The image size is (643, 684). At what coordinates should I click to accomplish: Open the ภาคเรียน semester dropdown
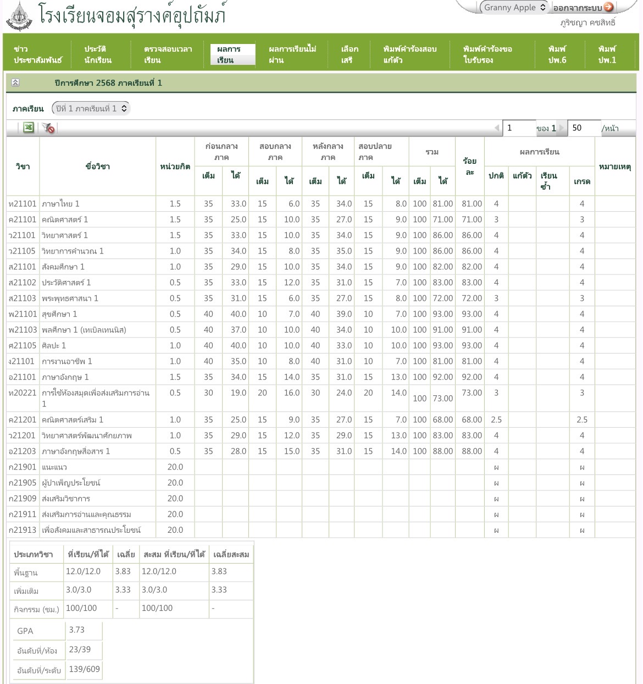[91, 108]
